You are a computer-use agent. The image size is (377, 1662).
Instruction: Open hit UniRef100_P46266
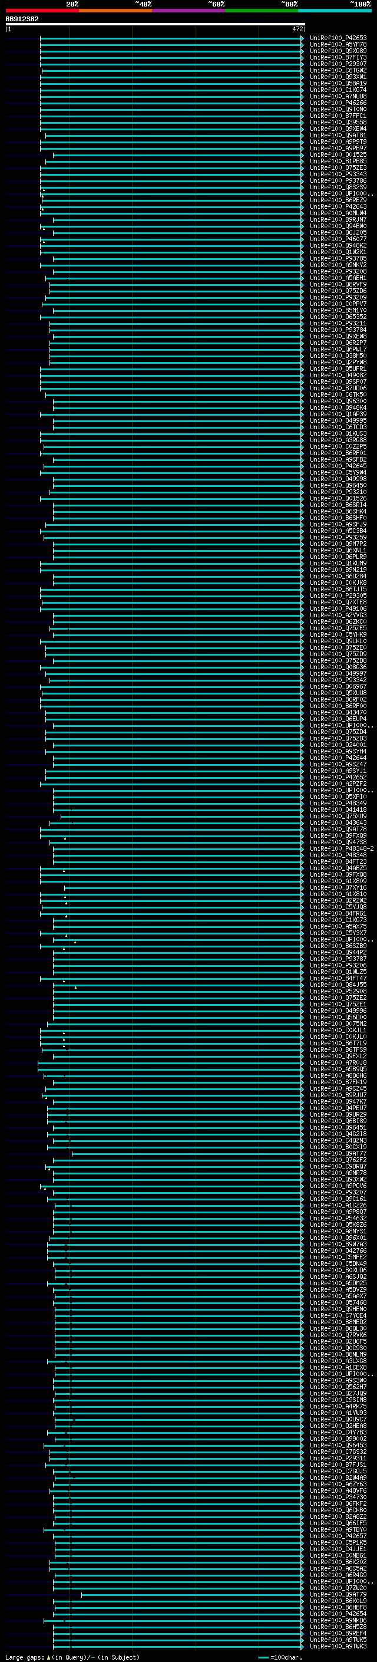click(338, 103)
